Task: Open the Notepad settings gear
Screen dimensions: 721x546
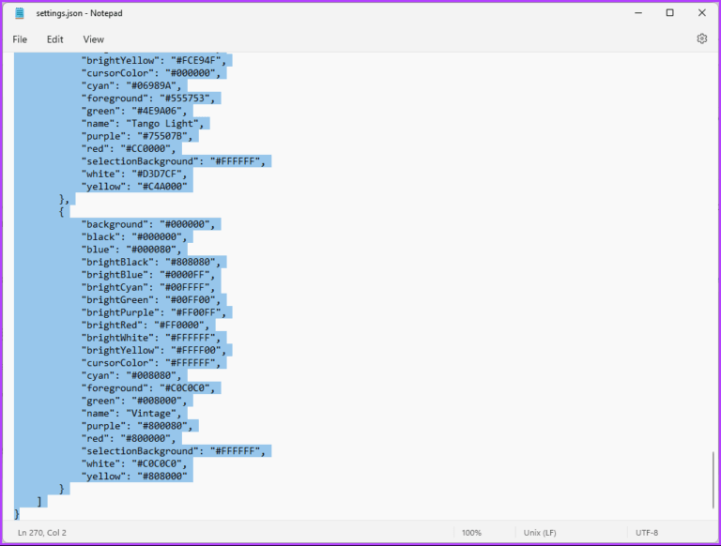Action: 701,38
